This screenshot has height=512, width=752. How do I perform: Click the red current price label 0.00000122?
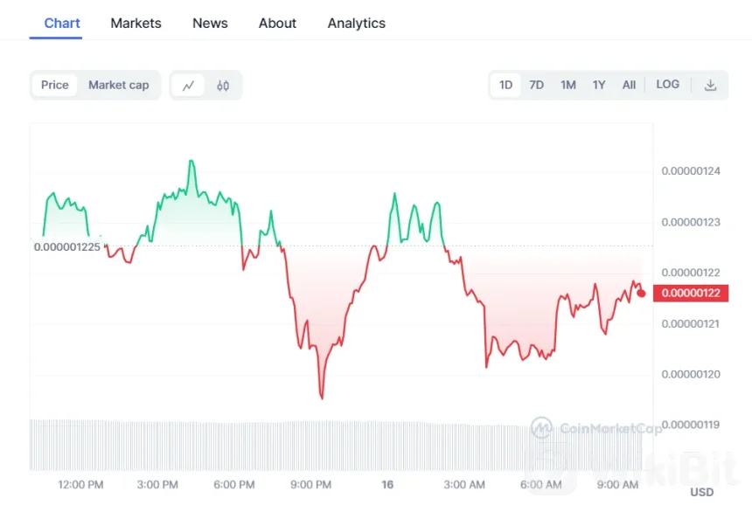tap(691, 294)
